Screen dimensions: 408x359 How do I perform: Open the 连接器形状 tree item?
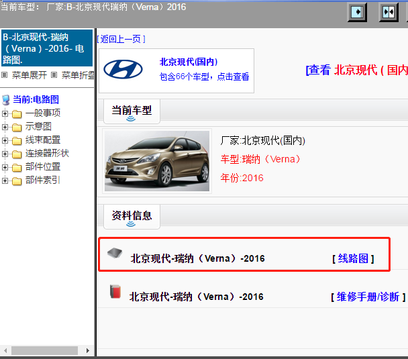47,153
